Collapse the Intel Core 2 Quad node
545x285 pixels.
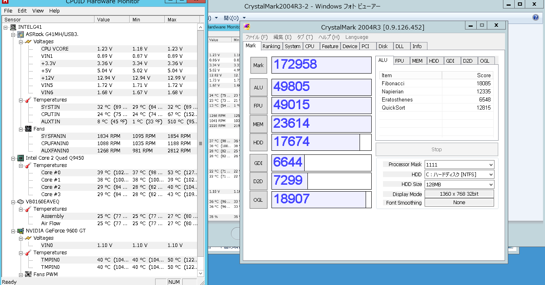pyautogui.click(x=13, y=158)
